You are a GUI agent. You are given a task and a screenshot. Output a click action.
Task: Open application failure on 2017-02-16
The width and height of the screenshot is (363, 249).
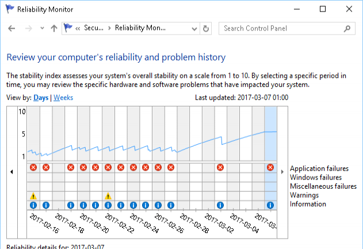coord(33,167)
